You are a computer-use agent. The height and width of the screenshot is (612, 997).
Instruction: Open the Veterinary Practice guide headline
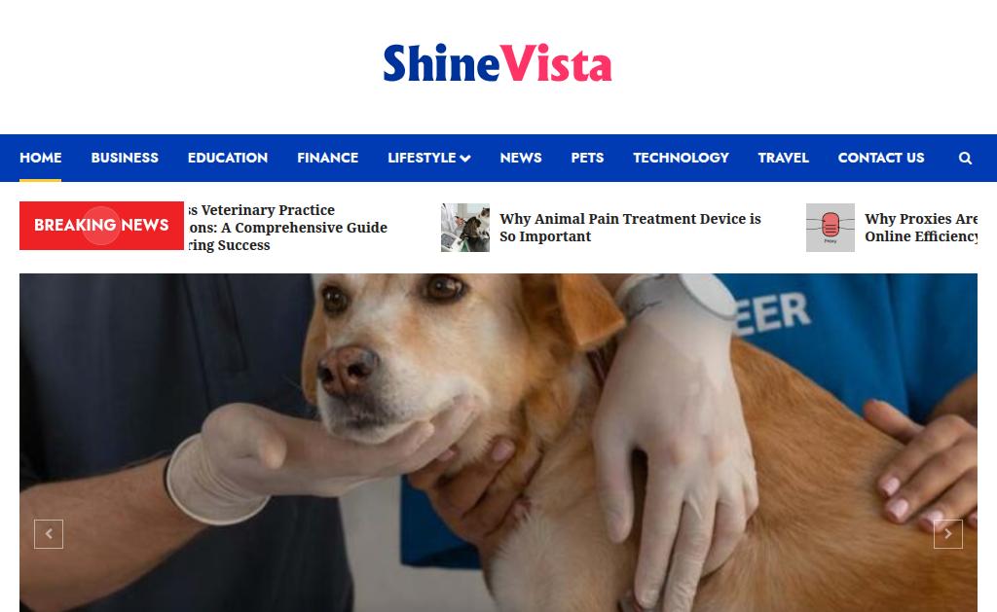pos(287,228)
